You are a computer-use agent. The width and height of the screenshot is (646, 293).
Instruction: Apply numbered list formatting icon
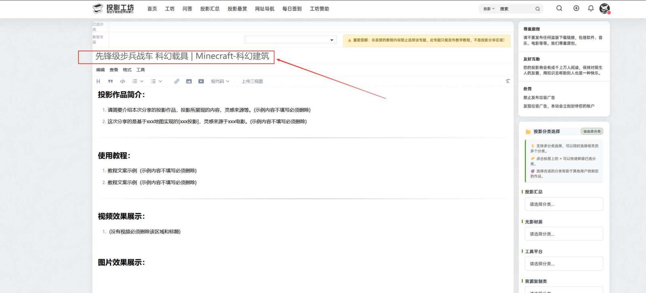135,81
